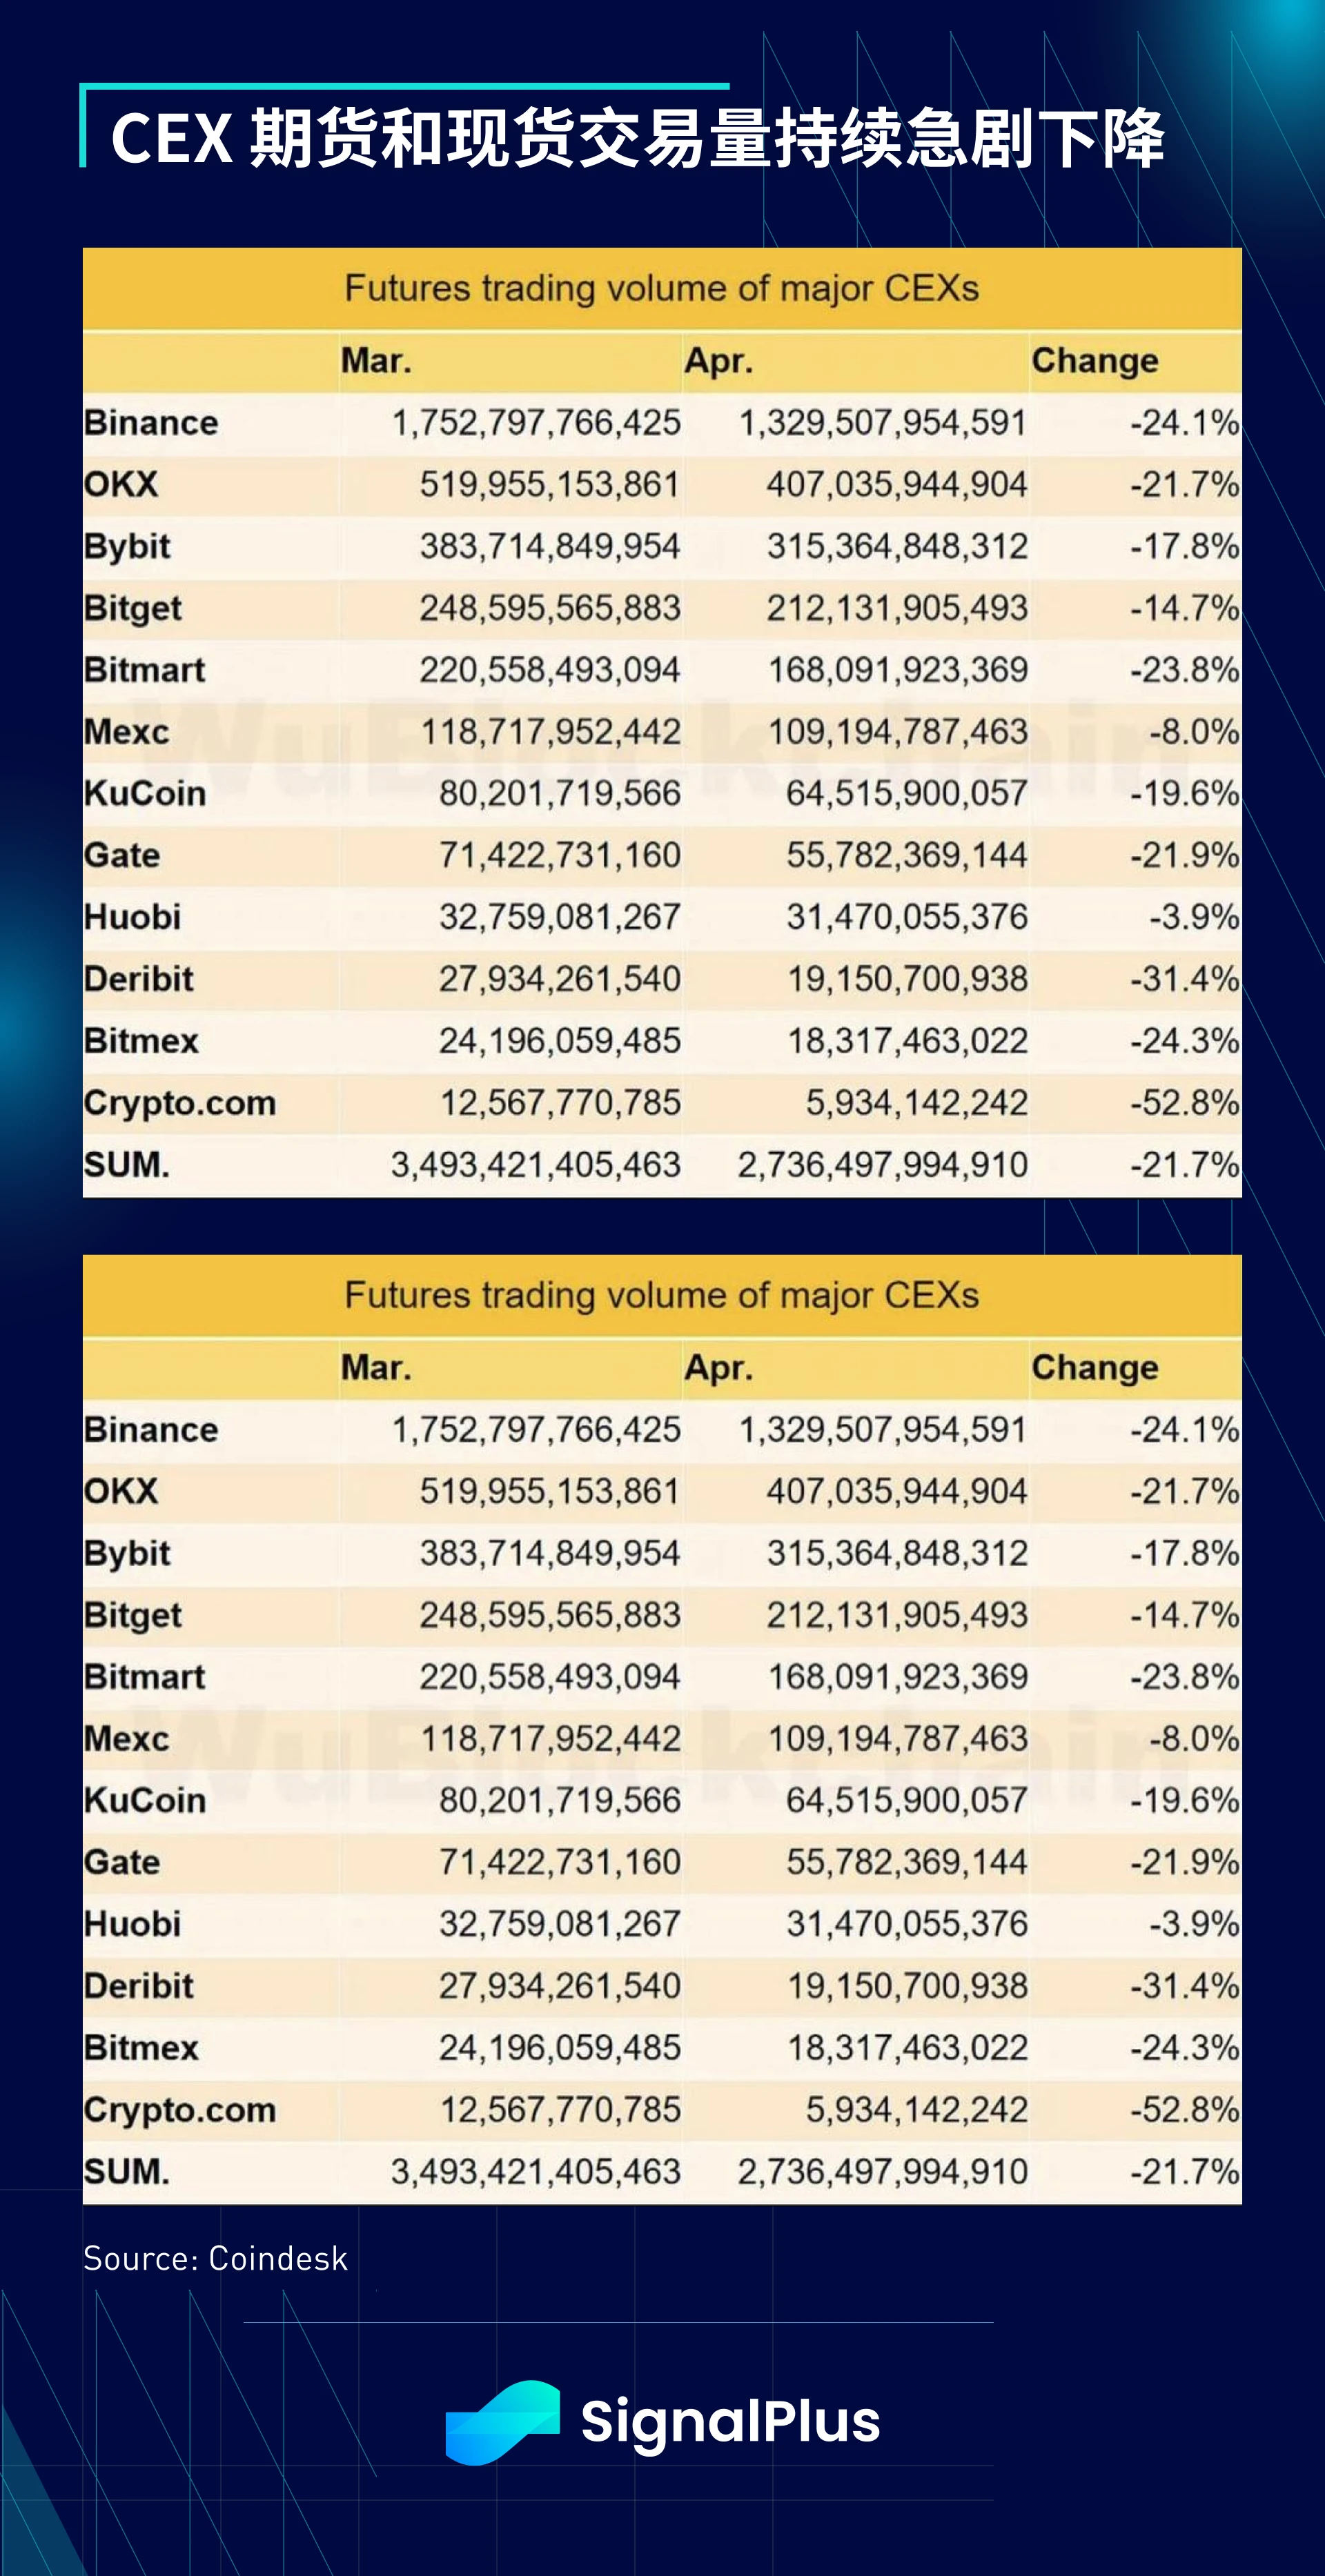Click the Apr. column header in the first table

tap(718, 360)
